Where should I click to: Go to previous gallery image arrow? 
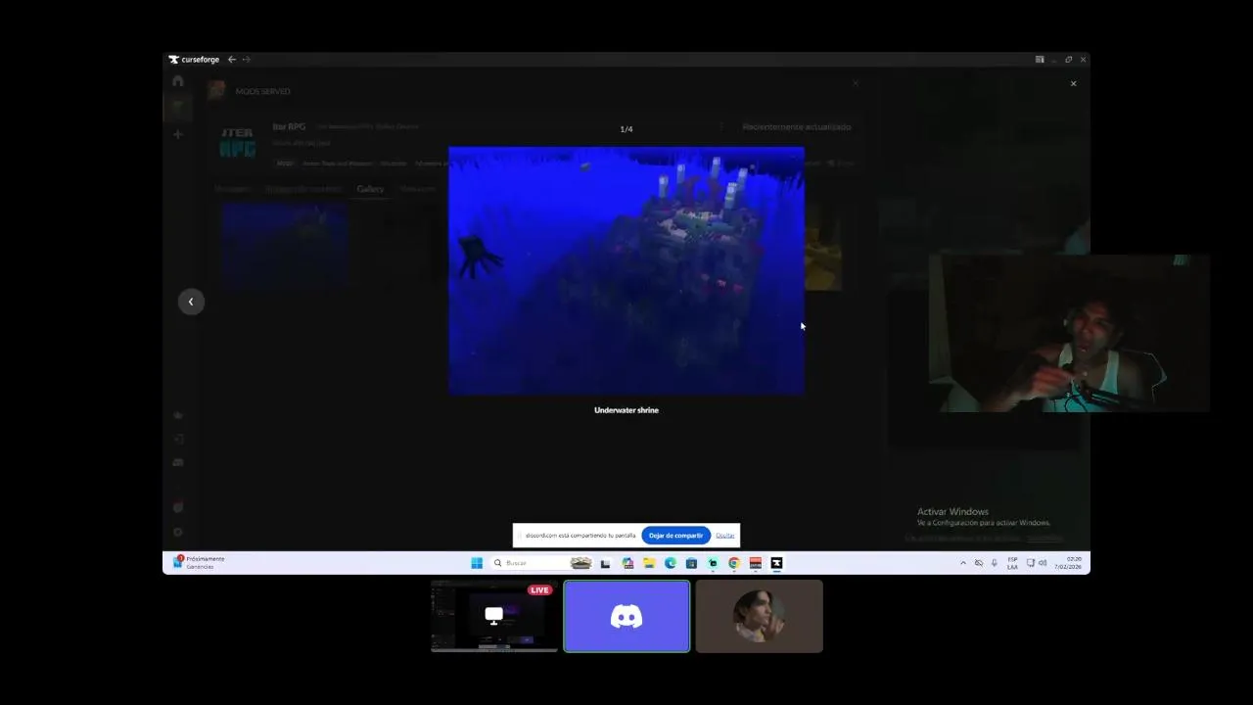point(191,302)
